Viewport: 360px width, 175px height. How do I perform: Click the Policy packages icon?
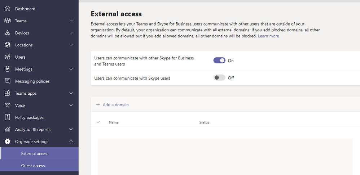pos(7,117)
